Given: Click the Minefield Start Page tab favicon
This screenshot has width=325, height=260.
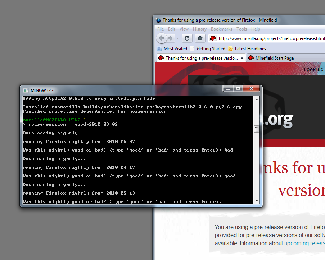Looking at the screenshot, I should pos(251,58).
